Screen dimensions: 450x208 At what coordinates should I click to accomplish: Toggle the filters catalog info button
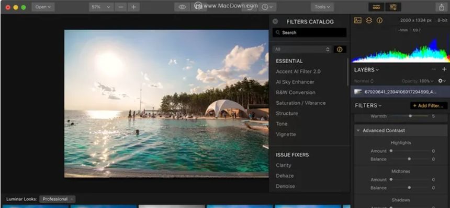click(x=340, y=49)
